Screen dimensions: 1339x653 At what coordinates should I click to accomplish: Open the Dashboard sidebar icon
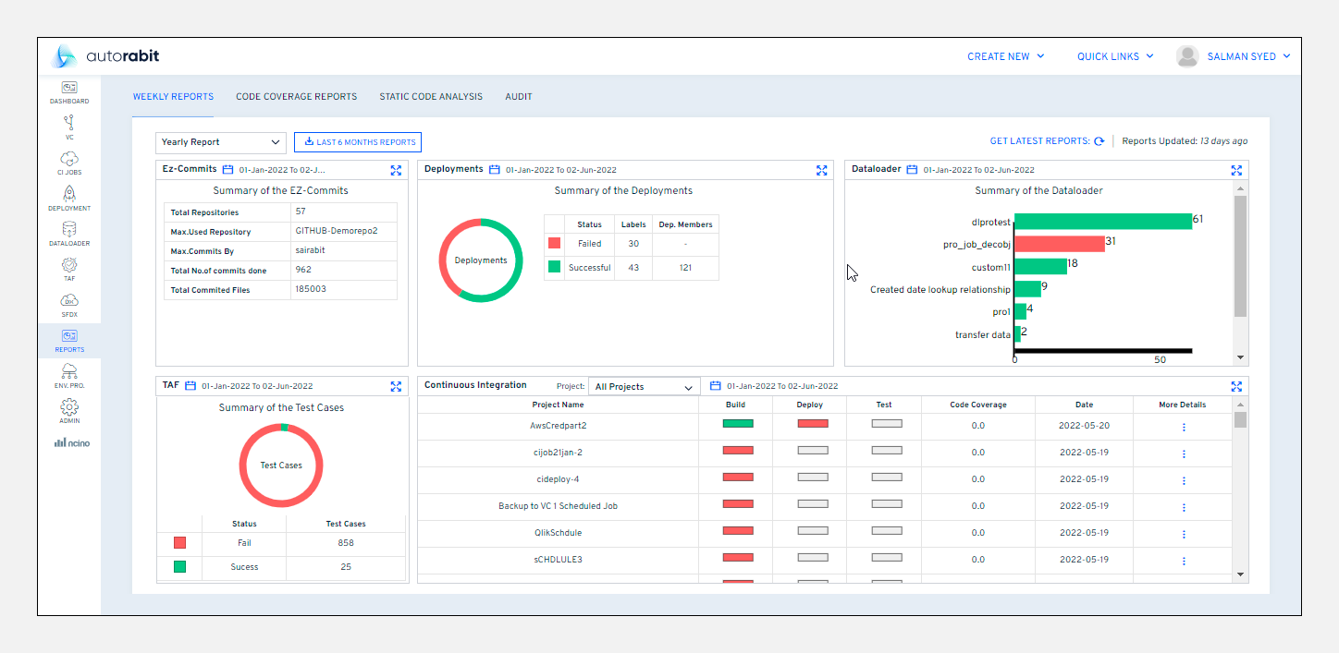tap(69, 91)
